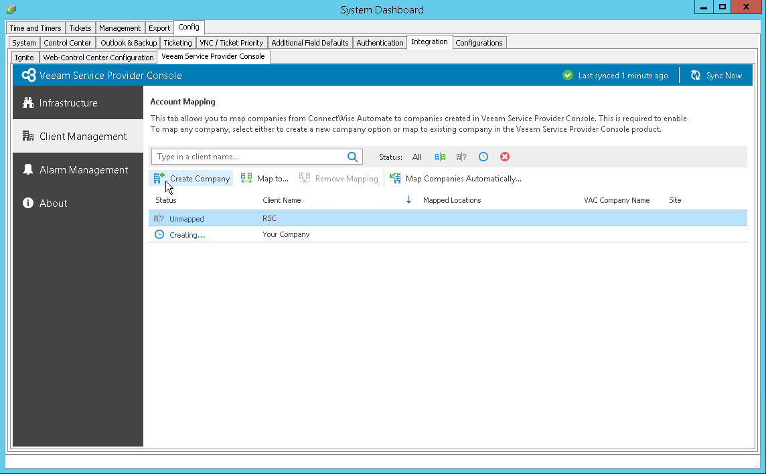Click the Unmapped status link
The height and width of the screenshot is (474, 766).
pos(187,219)
